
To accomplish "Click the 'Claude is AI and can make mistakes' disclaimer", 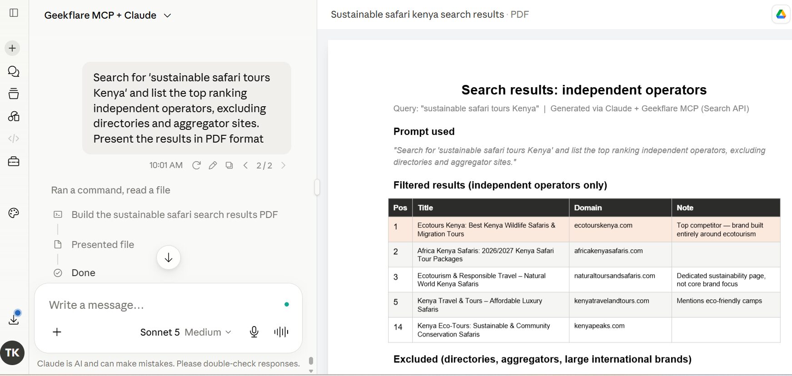I will 169,363.
